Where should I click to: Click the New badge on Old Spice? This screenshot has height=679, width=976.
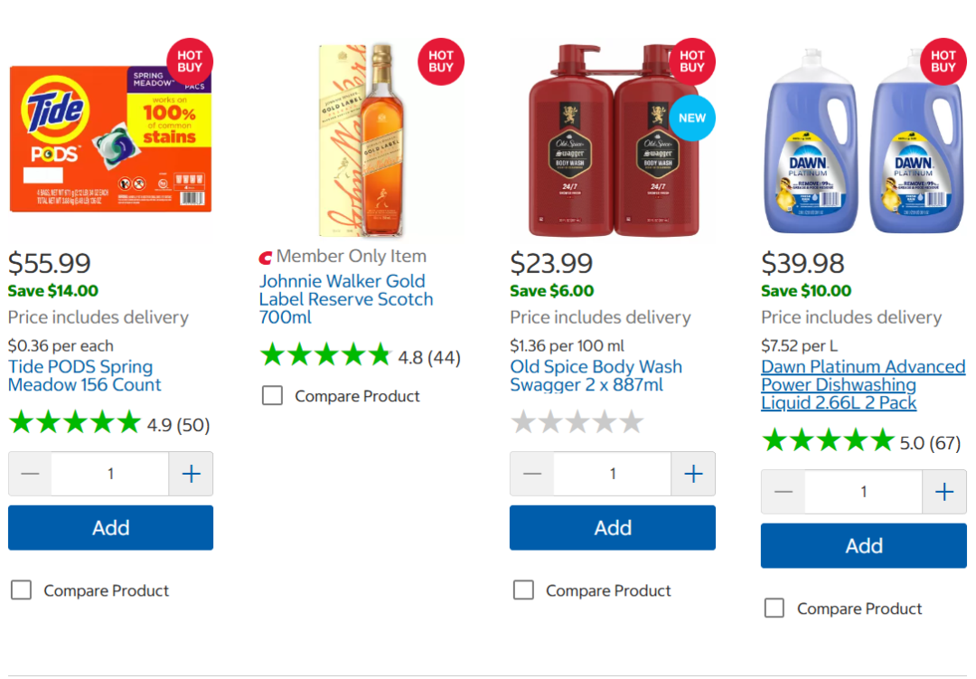692,118
